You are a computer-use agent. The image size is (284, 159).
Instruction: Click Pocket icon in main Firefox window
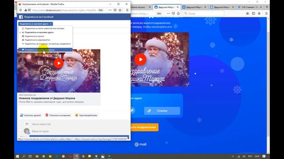[x=174, y=14]
